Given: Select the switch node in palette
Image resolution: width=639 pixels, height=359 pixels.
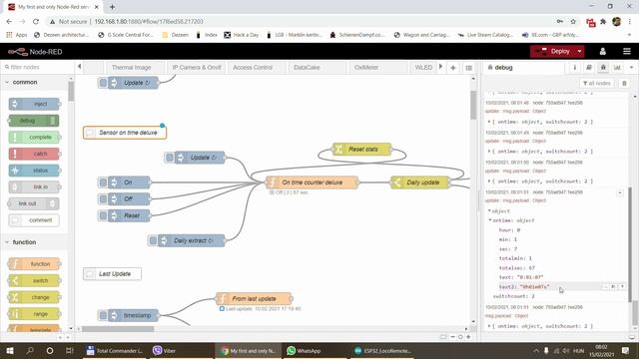Looking at the screenshot, I should click(34, 281).
